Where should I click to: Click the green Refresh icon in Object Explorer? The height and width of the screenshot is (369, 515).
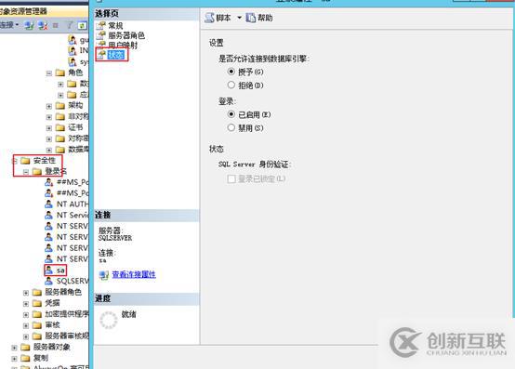[x=82, y=25]
